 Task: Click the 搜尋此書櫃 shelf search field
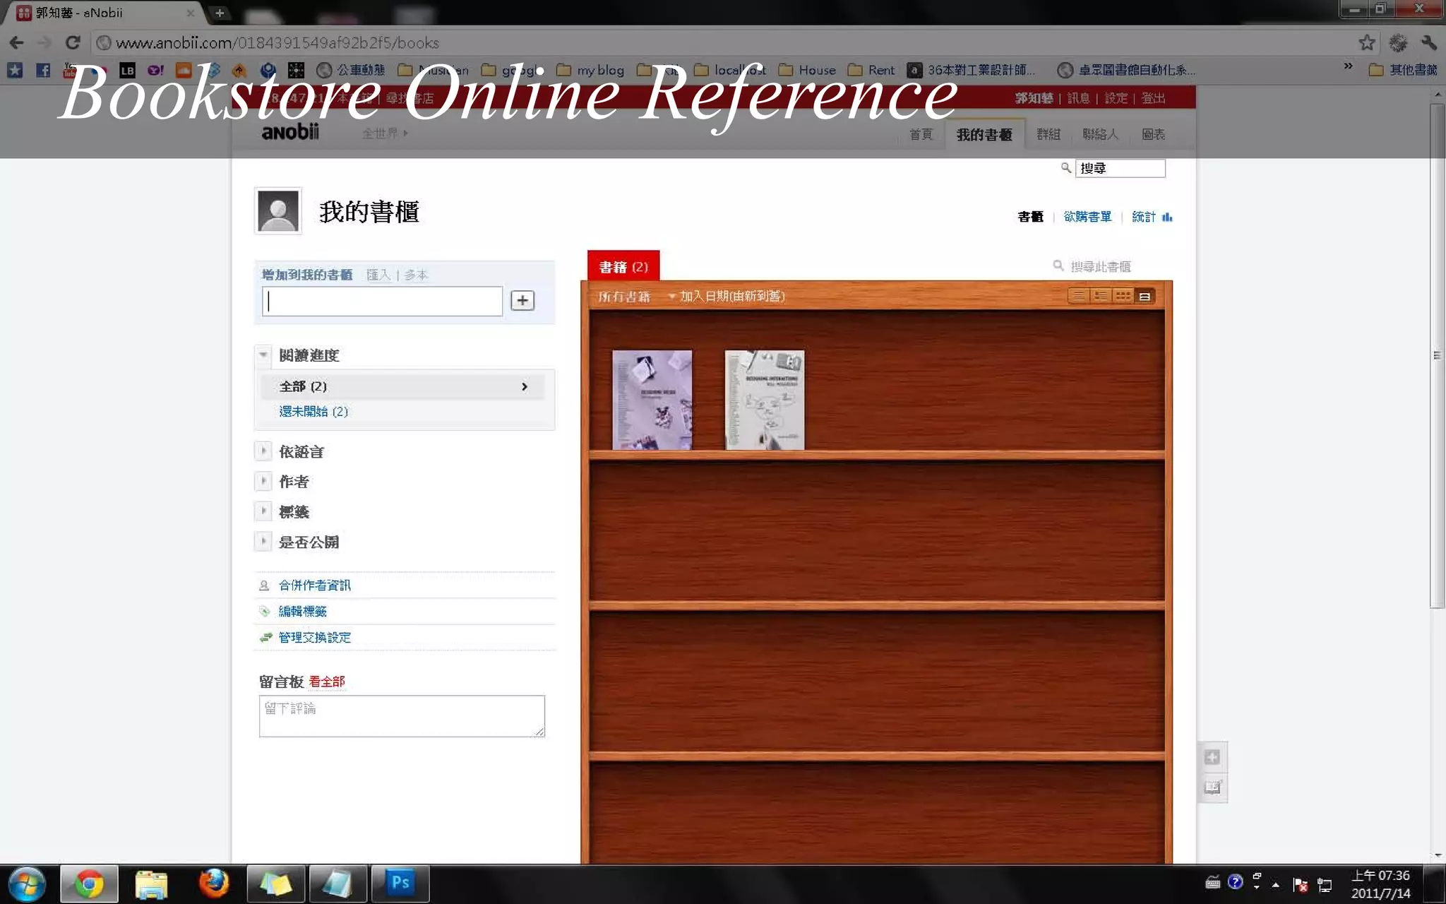pyautogui.click(x=1101, y=266)
